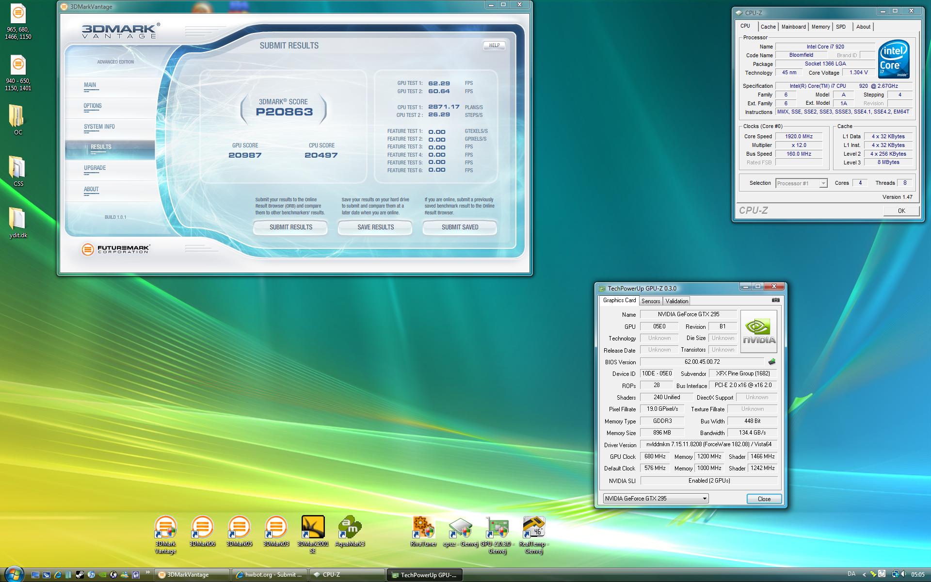Click the P20863 3DMark score
Image resolution: width=931 pixels, height=582 pixels.
[x=284, y=112]
